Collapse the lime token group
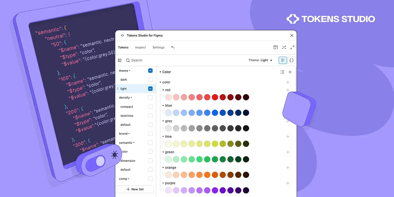 pyautogui.click(x=163, y=137)
